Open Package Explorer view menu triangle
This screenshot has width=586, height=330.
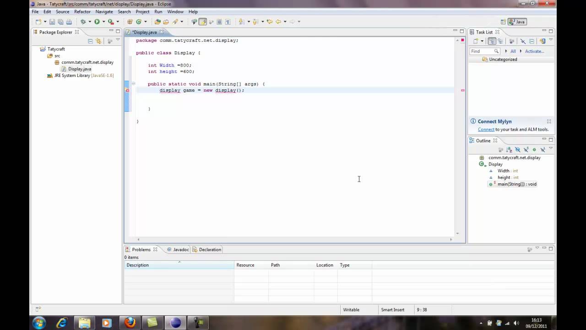click(118, 40)
